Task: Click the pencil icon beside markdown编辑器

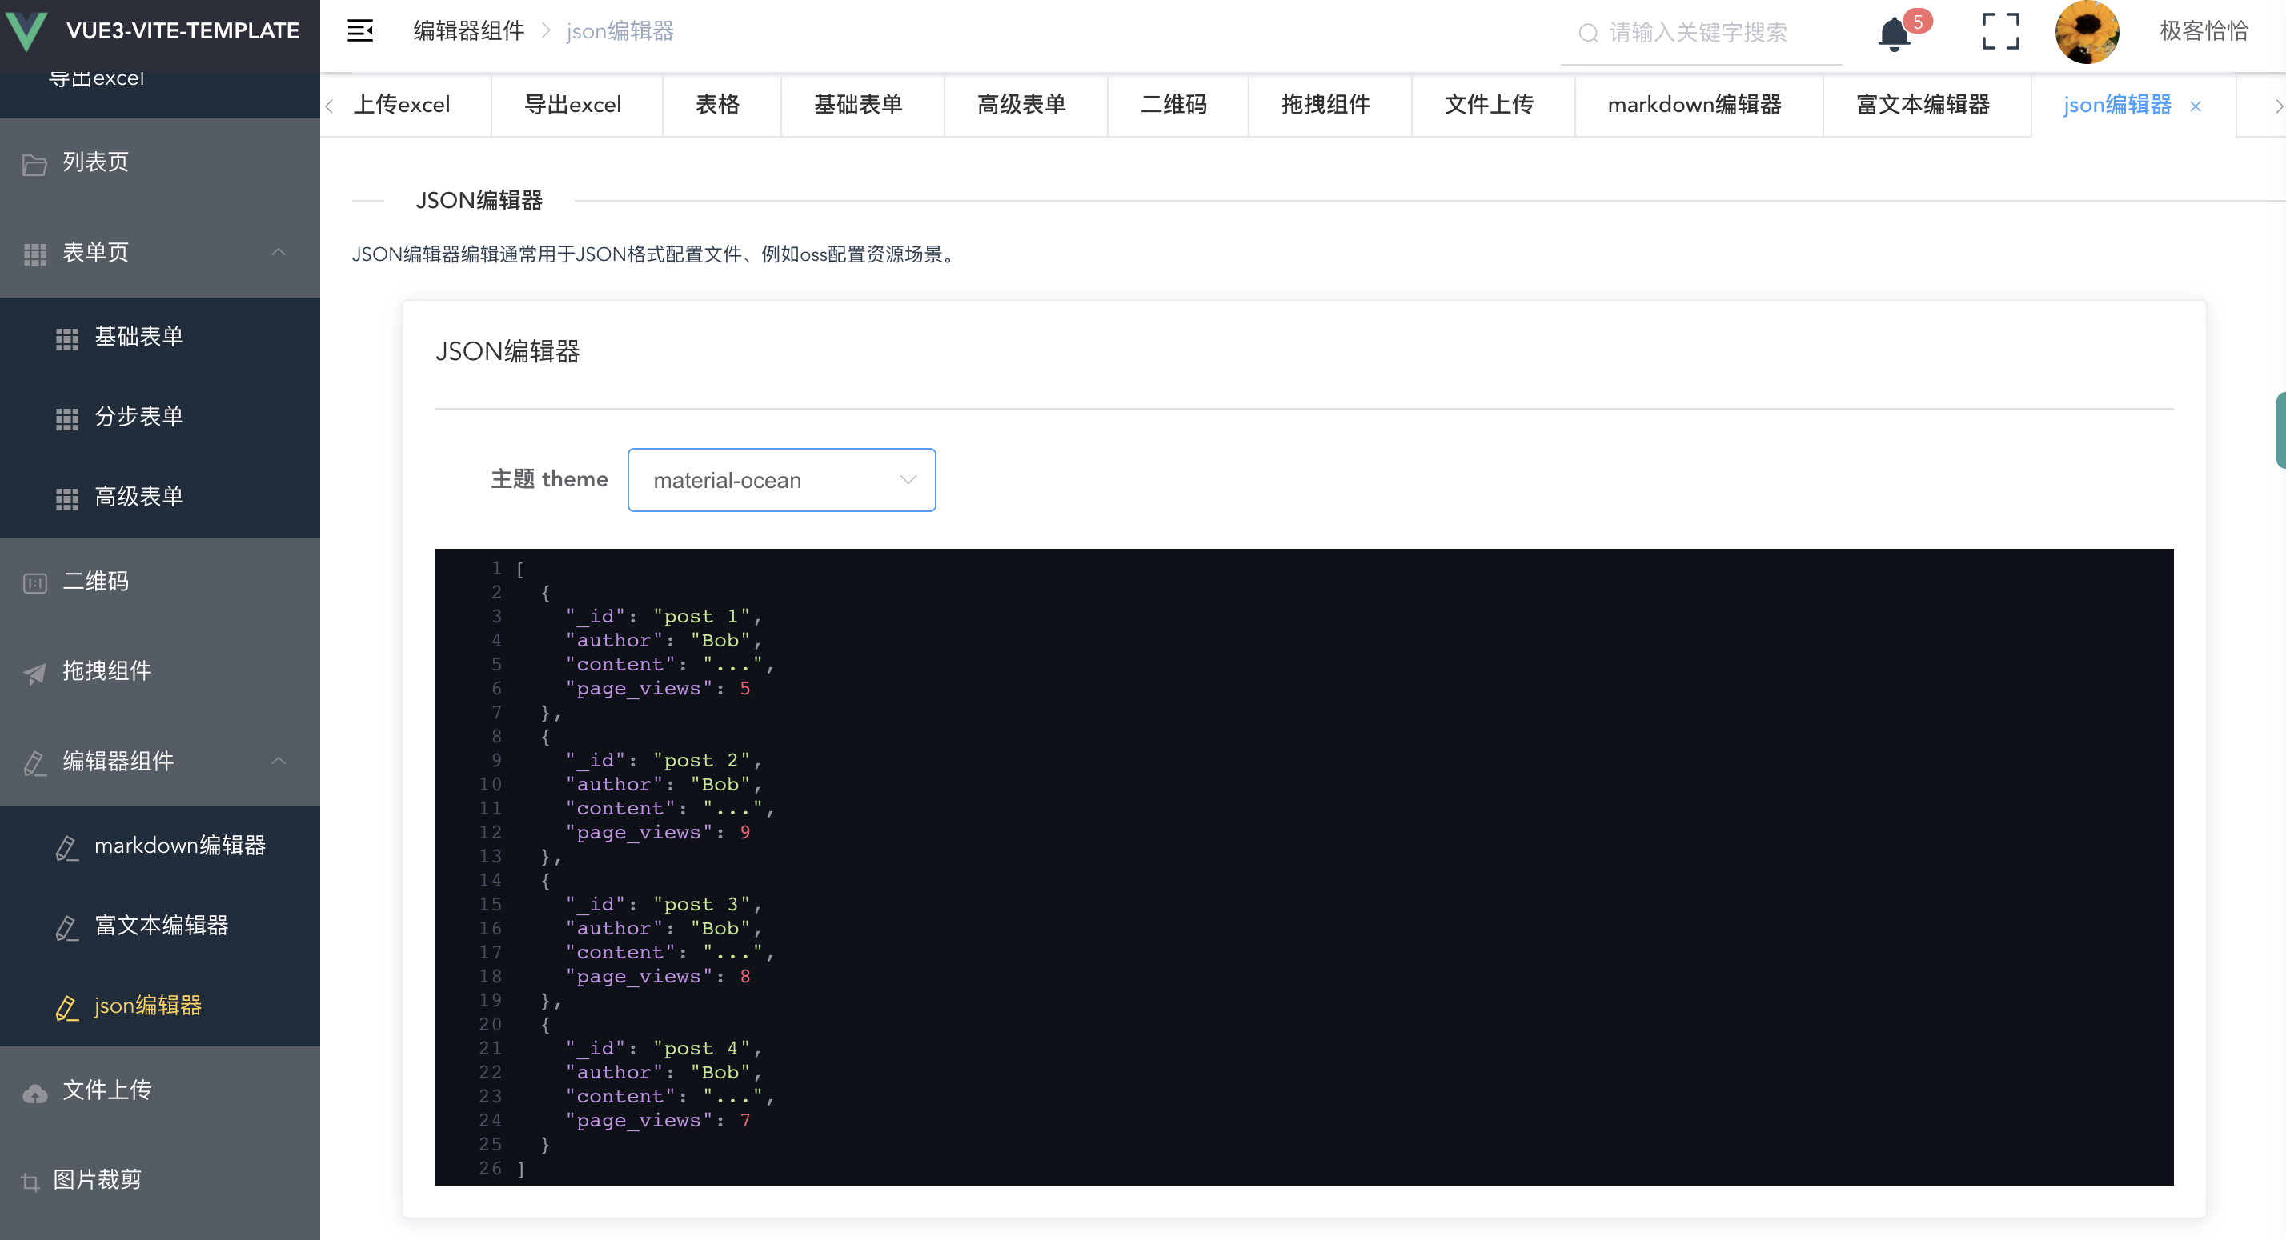Action: coord(66,847)
